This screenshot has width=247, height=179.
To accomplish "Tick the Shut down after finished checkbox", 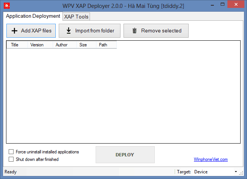I will pyautogui.click(x=11, y=159).
